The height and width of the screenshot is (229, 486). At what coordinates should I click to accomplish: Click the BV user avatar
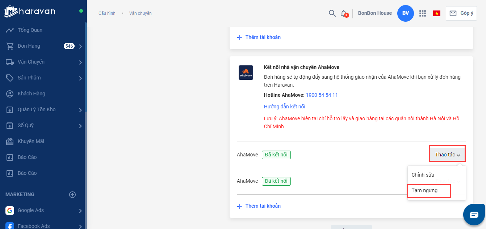click(405, 13)
